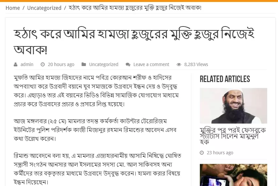The image size is (278, 186).
Task: Click the 8,283 Views counter text
Action: pos(196,64)
